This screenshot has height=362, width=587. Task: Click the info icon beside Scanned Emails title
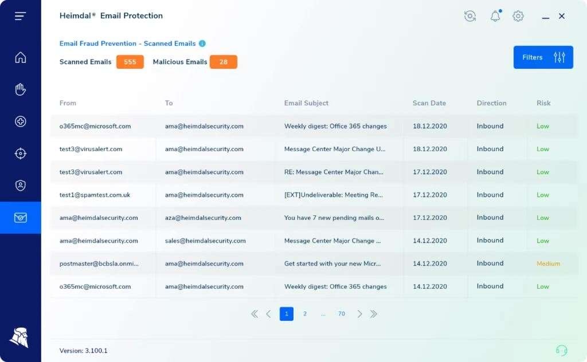202,44
